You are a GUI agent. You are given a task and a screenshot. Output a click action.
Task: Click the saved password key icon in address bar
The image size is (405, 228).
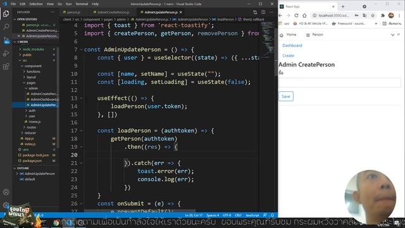click(357, 15)
